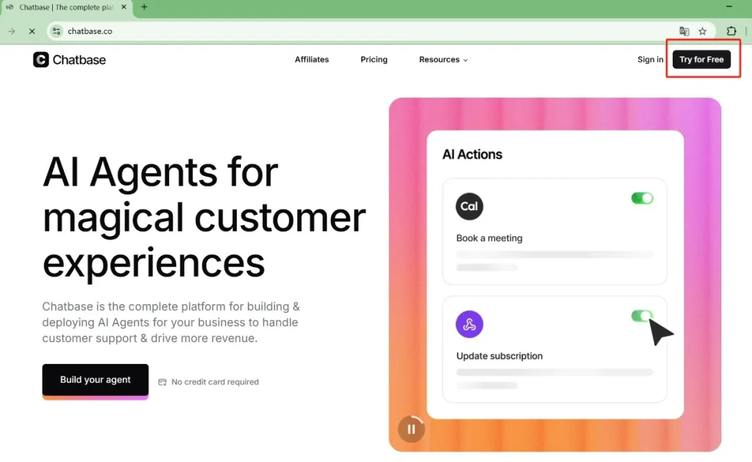Click the translate page icon
Image resolution: width=752 pixels, height=462 pixels.
click(x=684, y=31)
